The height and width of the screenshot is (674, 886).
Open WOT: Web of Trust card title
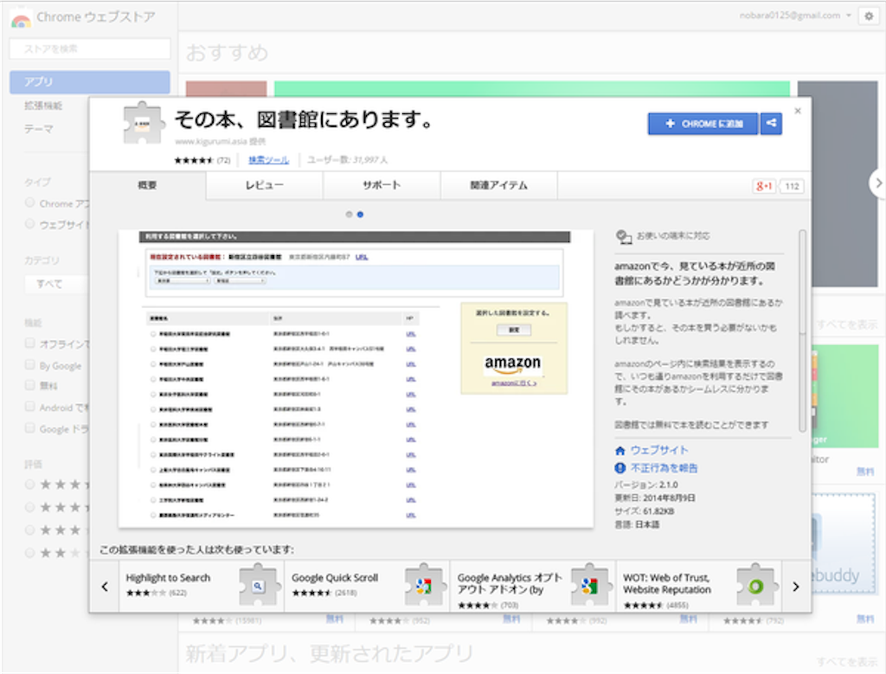tap(667, 584)
